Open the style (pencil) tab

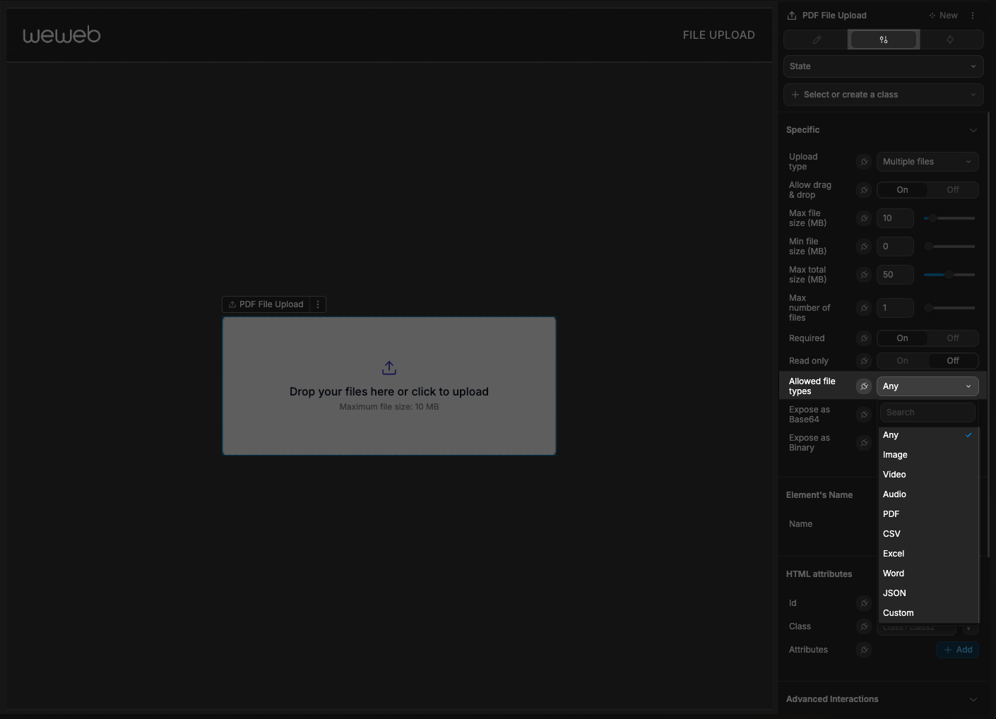click(x=817, y=40)
